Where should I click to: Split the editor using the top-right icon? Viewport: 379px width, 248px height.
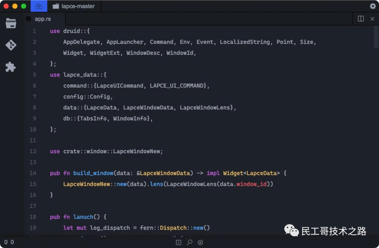click(x=360, y=19)
